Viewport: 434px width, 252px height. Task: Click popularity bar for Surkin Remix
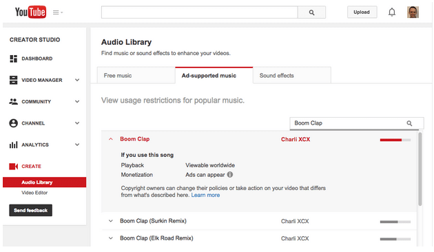pyautogui.click(x=395, y=222)
